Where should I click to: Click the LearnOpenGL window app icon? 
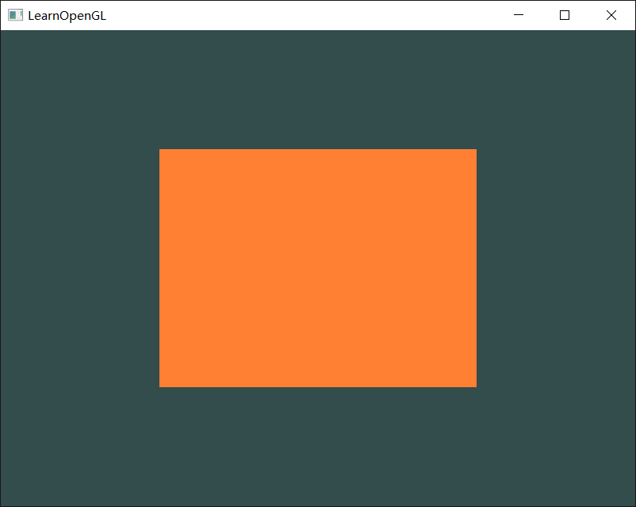[15, 15]
